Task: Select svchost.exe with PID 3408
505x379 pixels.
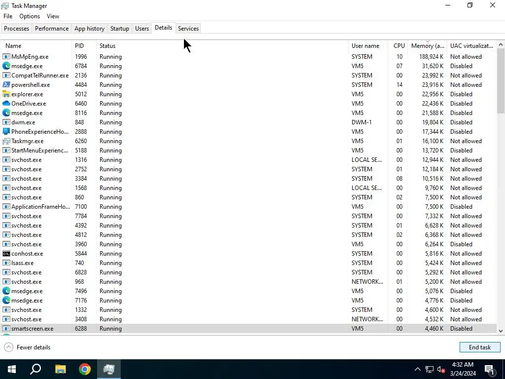Action: point(249,319)
